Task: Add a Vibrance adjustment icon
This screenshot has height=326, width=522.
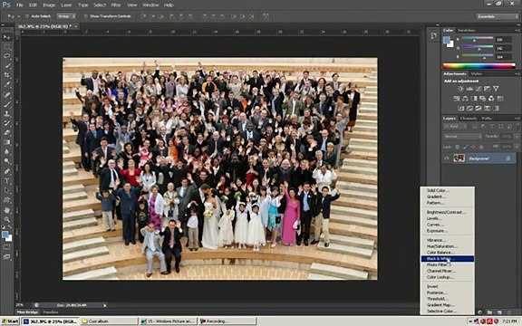Action: pyautogui.click(x=496, y=89)
